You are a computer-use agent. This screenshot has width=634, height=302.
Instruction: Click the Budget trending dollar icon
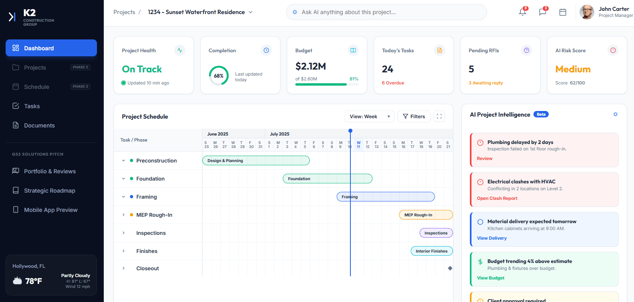click(x=480, y=261)
